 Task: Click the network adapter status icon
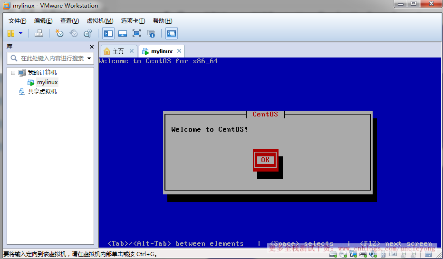[353, 254]
